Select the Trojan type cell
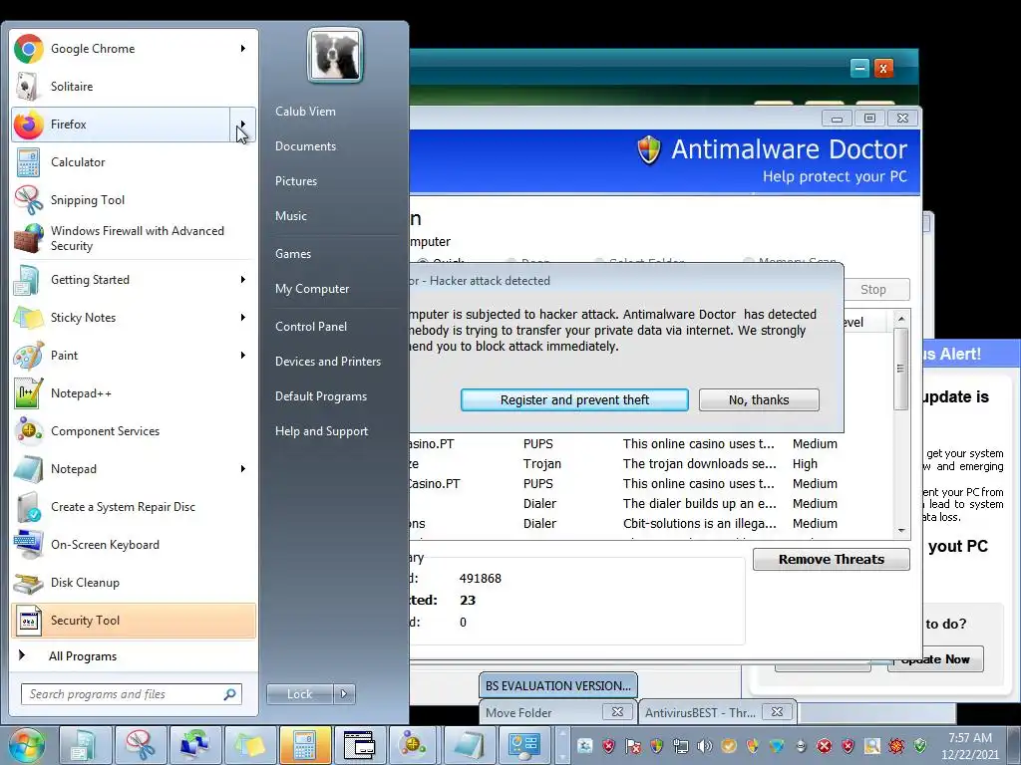This screenshot has width=1021, height=765. point(541,464)
